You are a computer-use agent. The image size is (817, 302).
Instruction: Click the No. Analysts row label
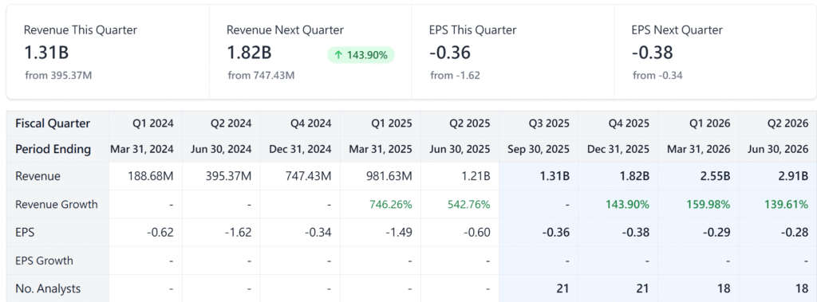(48, 288)
